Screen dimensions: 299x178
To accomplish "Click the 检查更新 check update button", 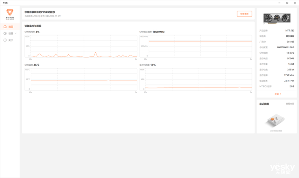I will [x=244, y=14].
